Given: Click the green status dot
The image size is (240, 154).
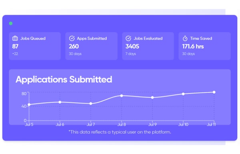Looking at the screenshot, I should (11, 23).
